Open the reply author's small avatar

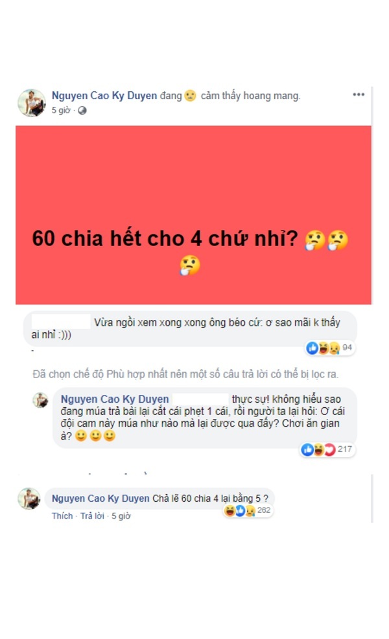(x=40, y=400)
